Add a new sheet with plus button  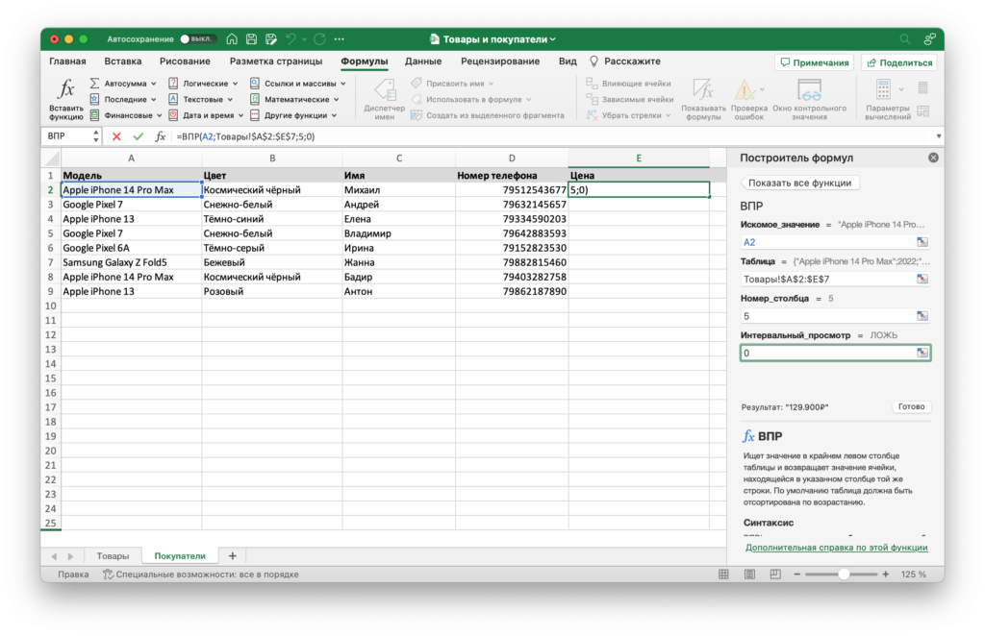(233, 555)
